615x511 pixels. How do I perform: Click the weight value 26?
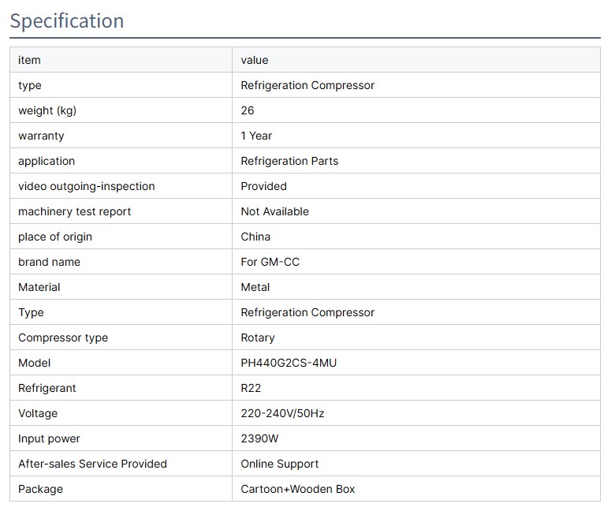(x=248, y=110)
